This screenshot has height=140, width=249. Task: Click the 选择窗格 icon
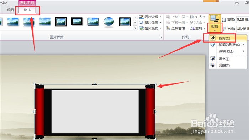[x=168, y=28]
